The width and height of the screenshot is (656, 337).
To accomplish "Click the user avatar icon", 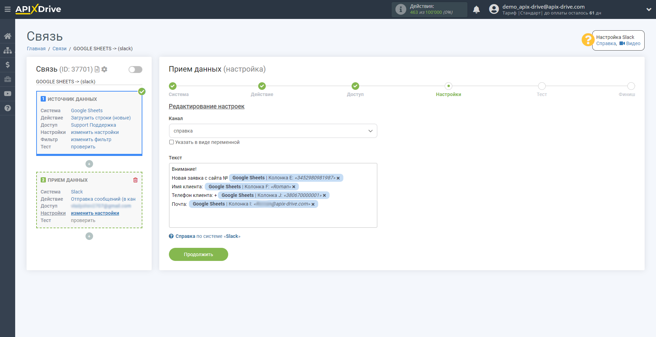I will (494, 9).
